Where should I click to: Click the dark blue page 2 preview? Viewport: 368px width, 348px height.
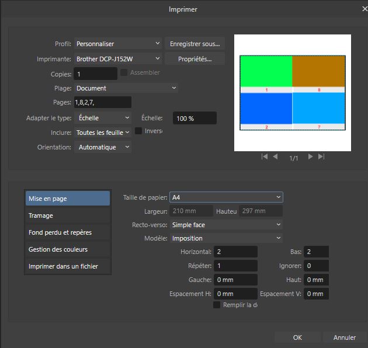pyautogui.click(x=266, y=108)
